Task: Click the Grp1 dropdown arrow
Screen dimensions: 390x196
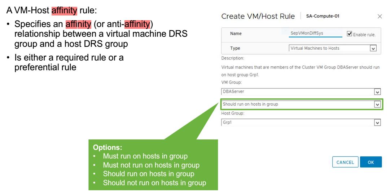Action: pos(377,123)
